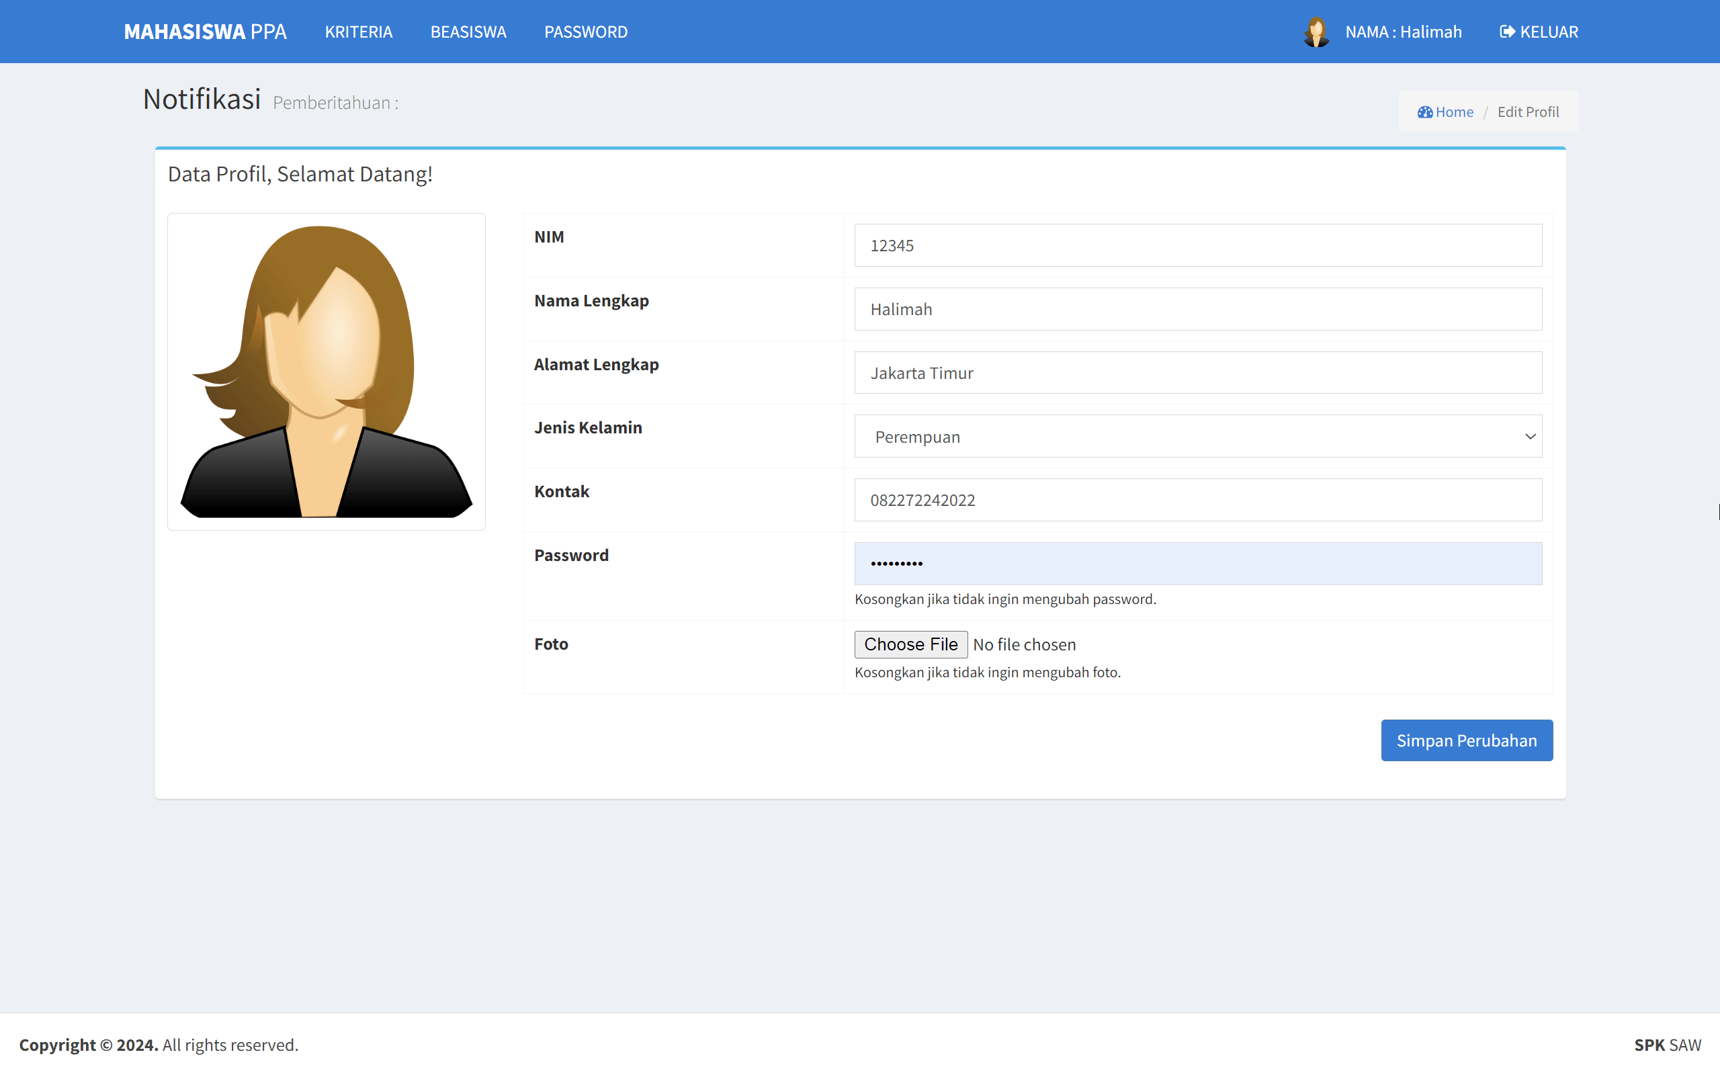Click inside the Password field
The width and height of the screenshot is (1720, 1075).
(x=1197, y=563)
